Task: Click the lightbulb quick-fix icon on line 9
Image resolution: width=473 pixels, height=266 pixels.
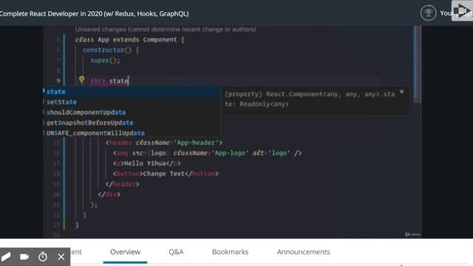Action: coord(82,80)
